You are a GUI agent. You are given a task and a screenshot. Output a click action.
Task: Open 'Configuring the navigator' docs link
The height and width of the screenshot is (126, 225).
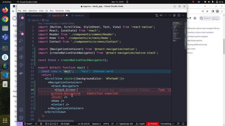[x=198, y=36]
